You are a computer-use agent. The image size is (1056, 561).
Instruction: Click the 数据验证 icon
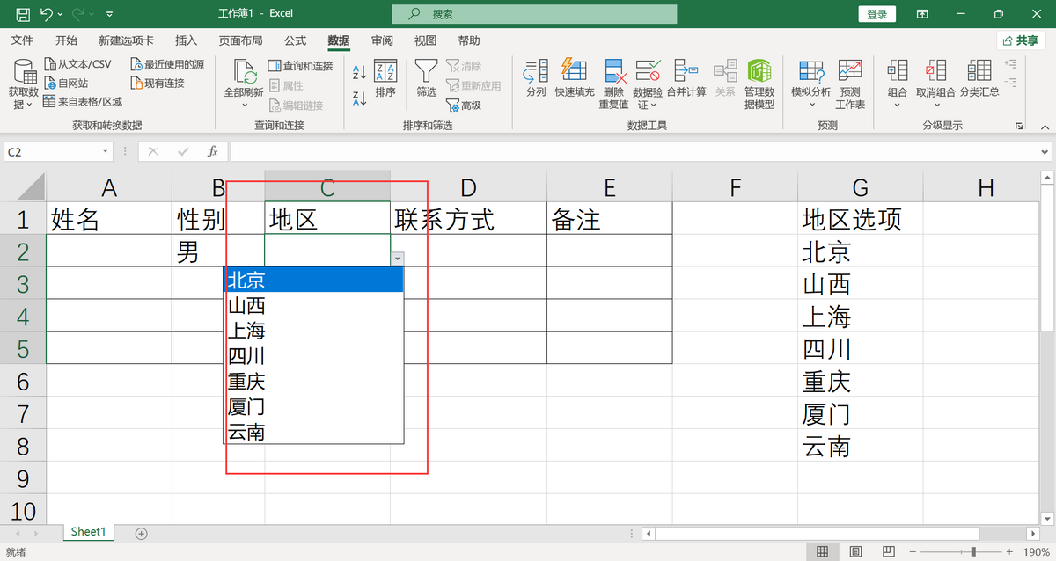tap(648, 71)
